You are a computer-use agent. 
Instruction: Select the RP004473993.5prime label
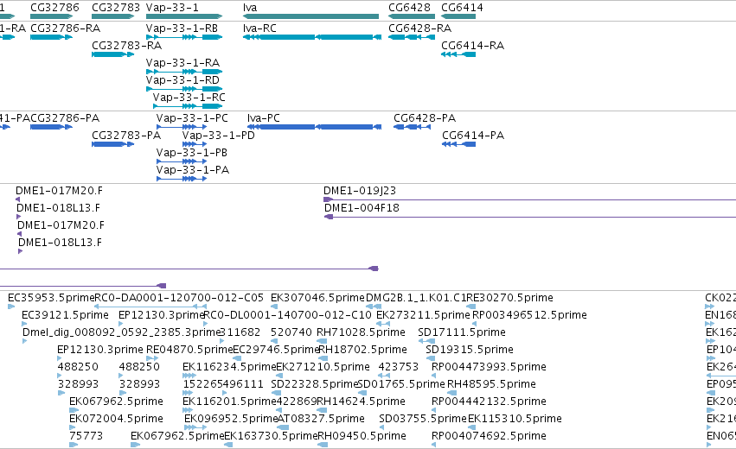pyautogui.click(x=490, y=368)
